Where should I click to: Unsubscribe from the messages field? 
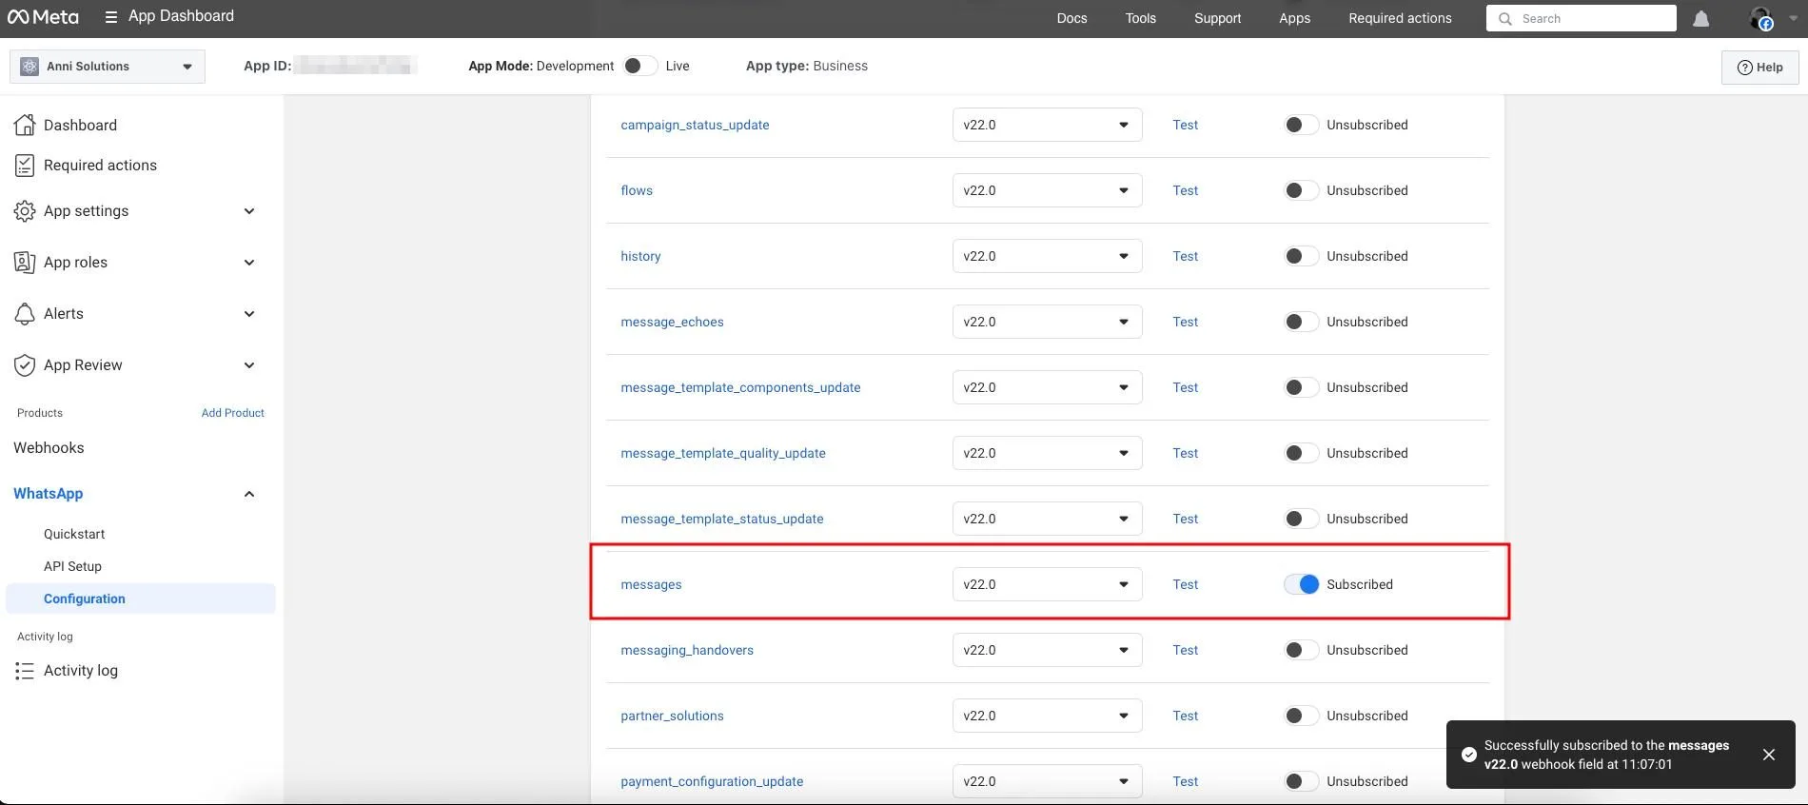coord(1301,584)
